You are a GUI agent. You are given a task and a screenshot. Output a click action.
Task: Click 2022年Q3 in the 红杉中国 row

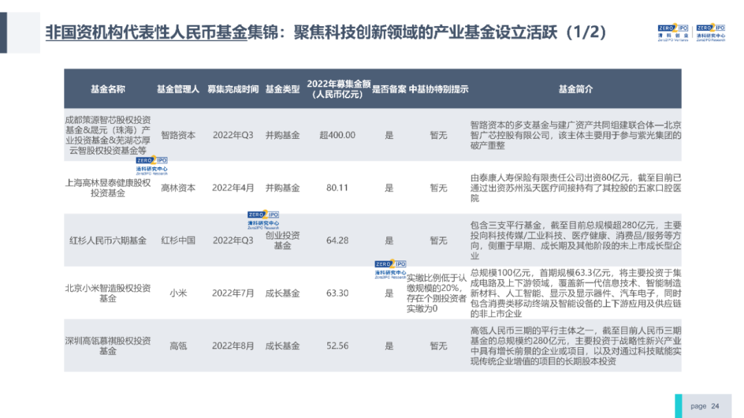[233, 241]
